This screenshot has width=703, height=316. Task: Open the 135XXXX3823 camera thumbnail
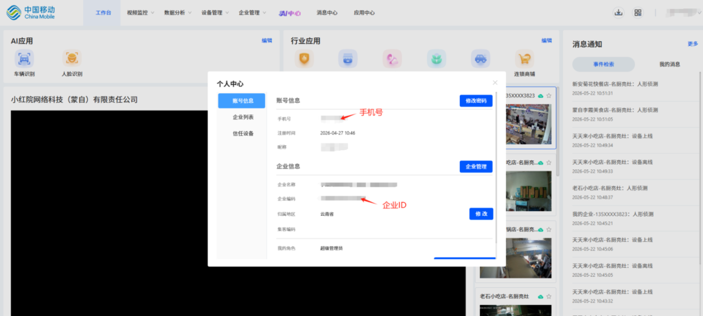pyautogui.click(x=528, y=124)
